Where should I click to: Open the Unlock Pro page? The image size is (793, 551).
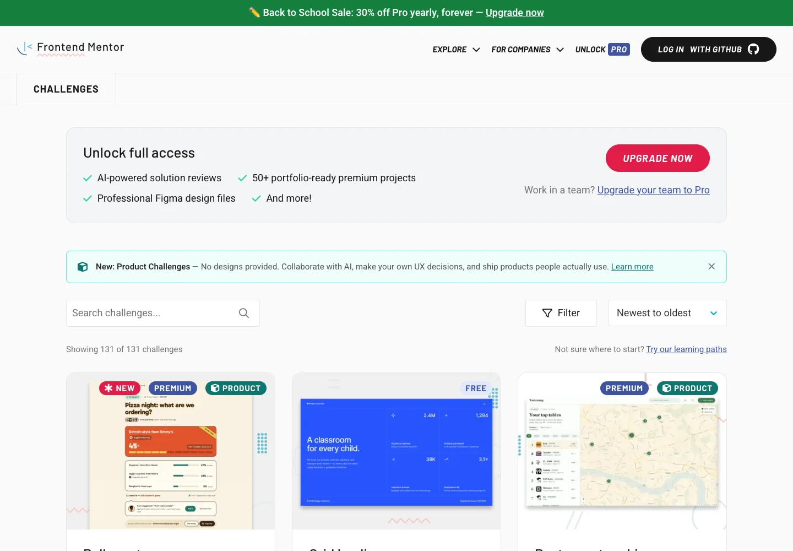point(602,50)
